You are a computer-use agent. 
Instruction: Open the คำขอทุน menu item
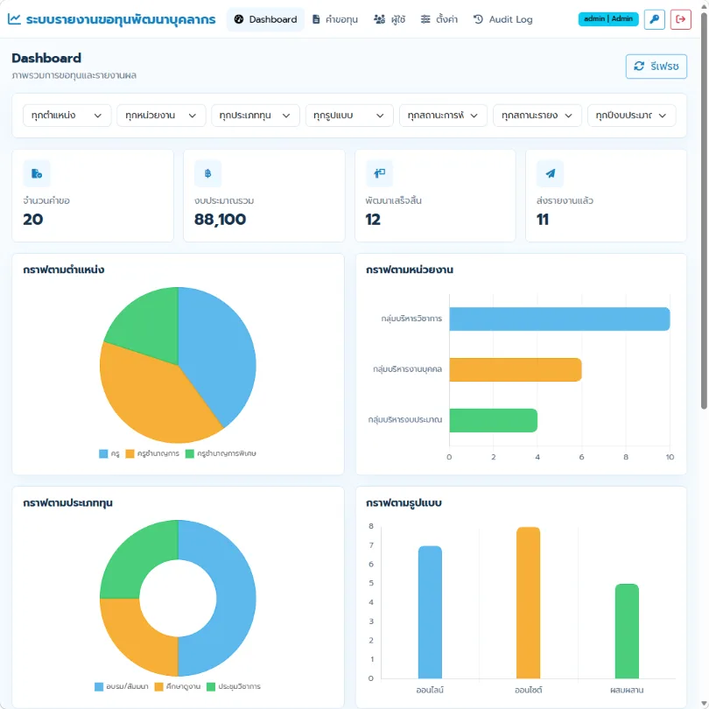pyautogui.click(x=335, y=19)
